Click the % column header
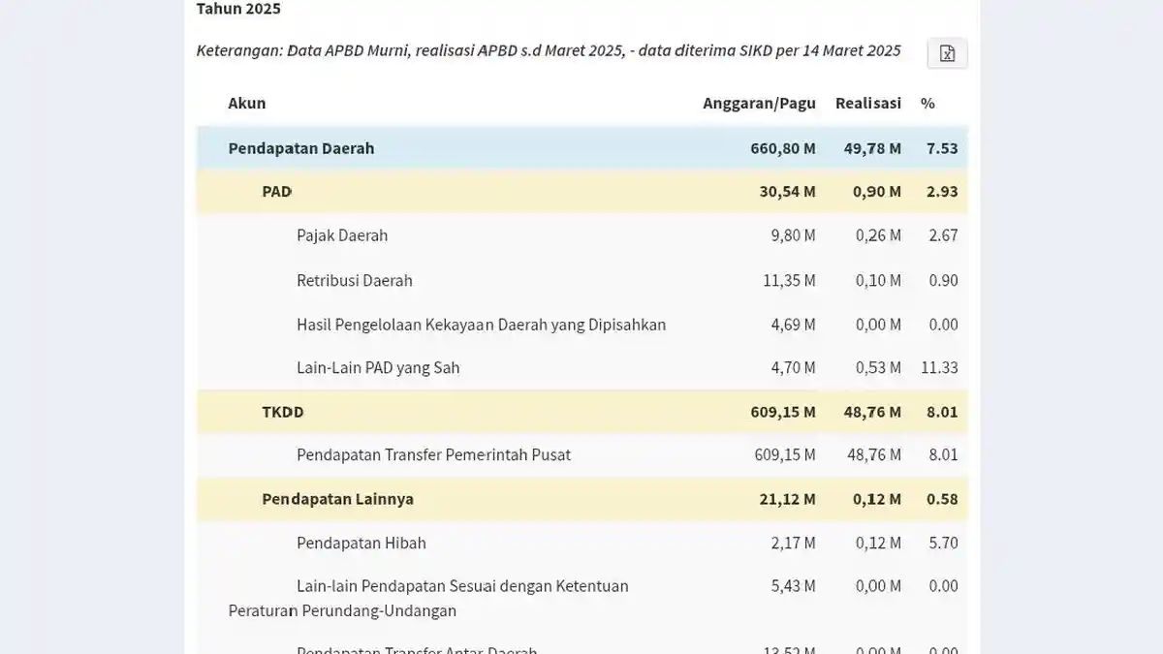The image size is (1163, 654). 927,103
